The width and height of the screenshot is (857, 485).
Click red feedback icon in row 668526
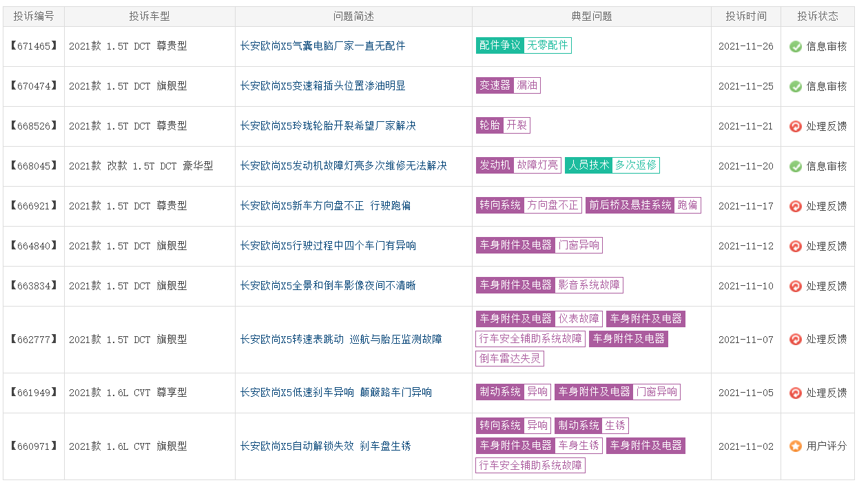click(x=796, y=126)
